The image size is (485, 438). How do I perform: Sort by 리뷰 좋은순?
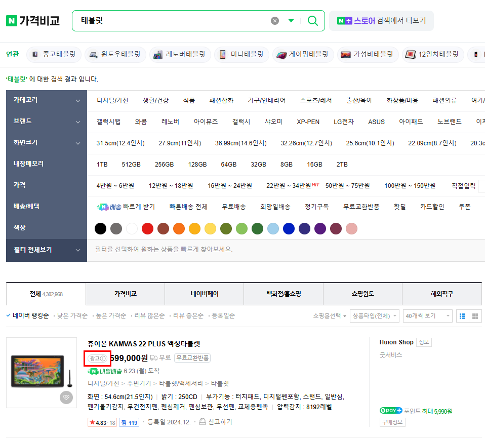click(188, 316)
